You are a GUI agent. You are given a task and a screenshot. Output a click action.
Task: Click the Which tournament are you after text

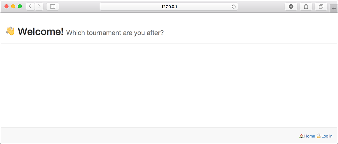tap(115, 33)
